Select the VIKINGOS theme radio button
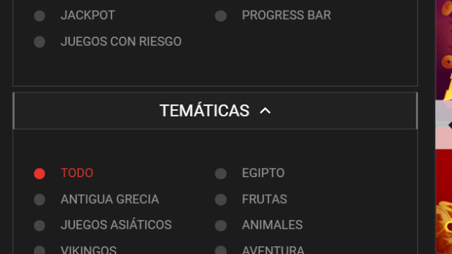Image resolution: width=452 pixels, height=254 pixels. tap(40, 250)
